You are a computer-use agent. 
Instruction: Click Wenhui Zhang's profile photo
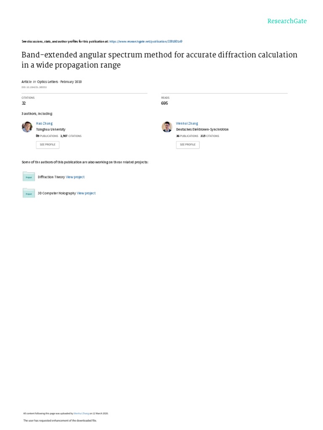pos(167,127)
